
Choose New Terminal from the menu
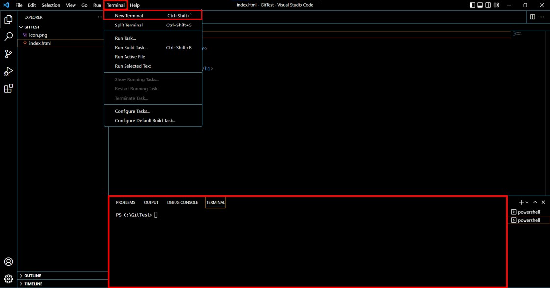153,15
